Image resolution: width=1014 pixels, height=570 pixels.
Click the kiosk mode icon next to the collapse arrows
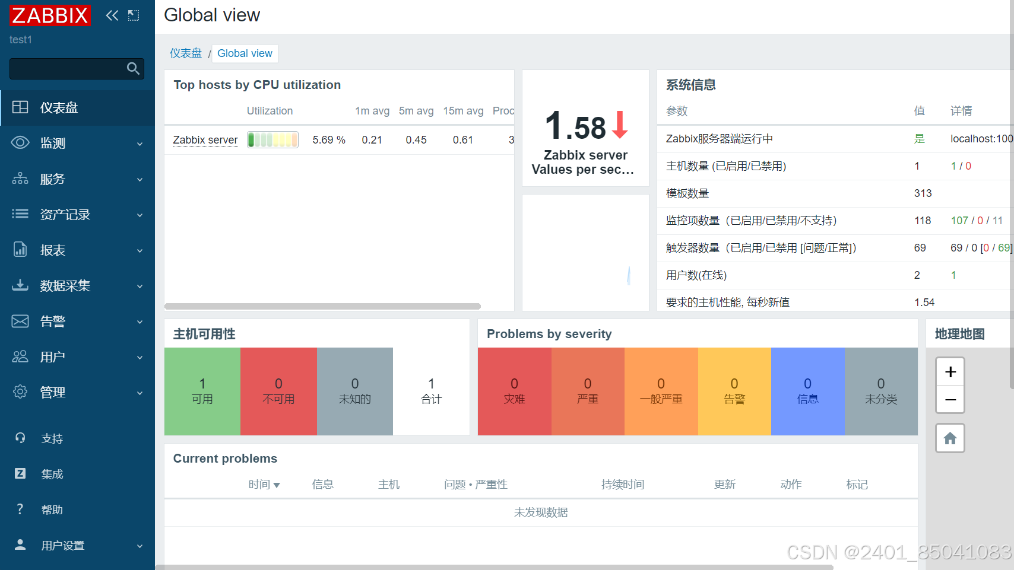click(x=134, y=15)
